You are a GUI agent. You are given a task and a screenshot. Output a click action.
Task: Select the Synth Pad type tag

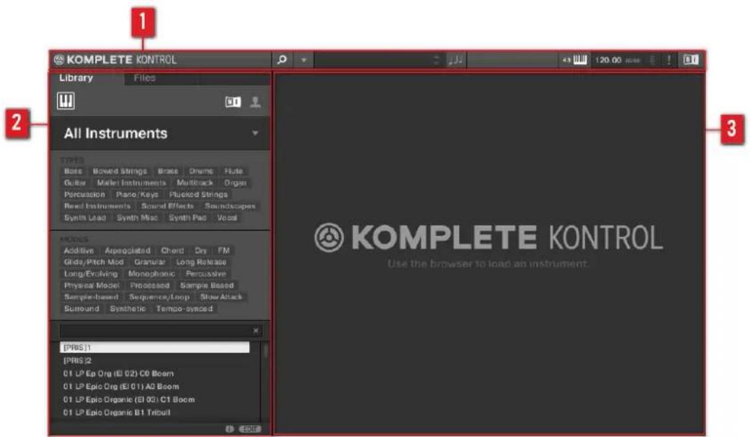[187, 218]
